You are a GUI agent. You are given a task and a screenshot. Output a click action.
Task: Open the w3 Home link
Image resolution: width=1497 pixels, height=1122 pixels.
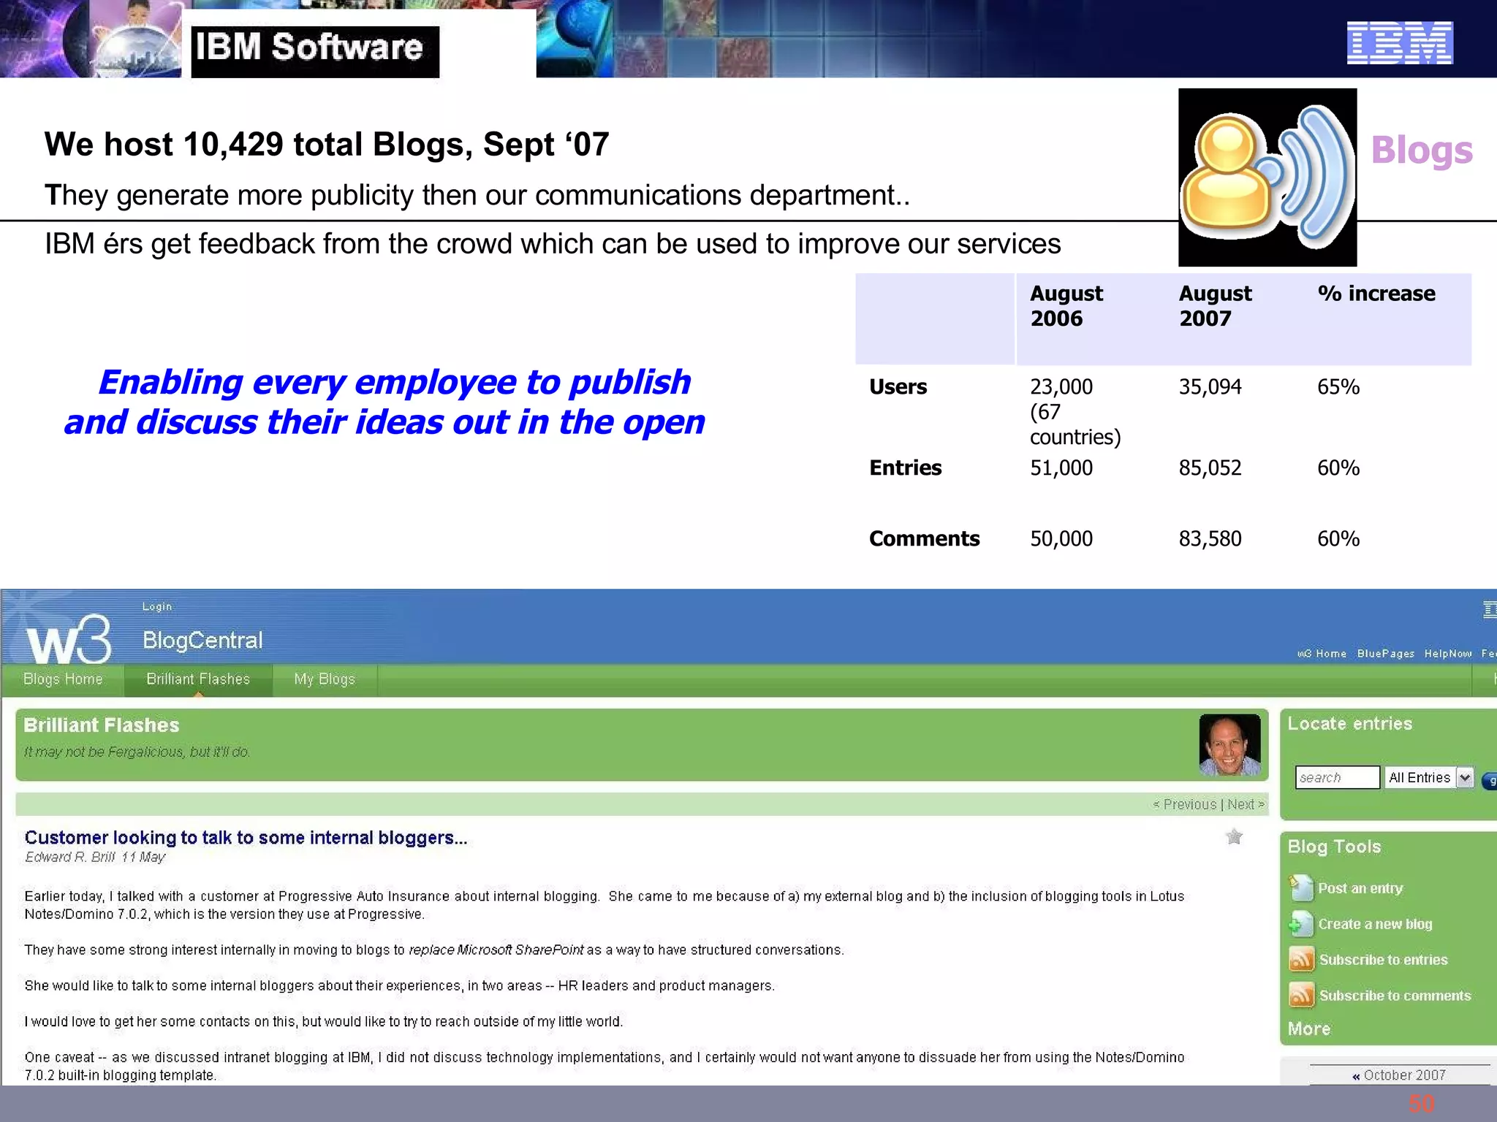pyautogui.click(x=1322, y=654)
